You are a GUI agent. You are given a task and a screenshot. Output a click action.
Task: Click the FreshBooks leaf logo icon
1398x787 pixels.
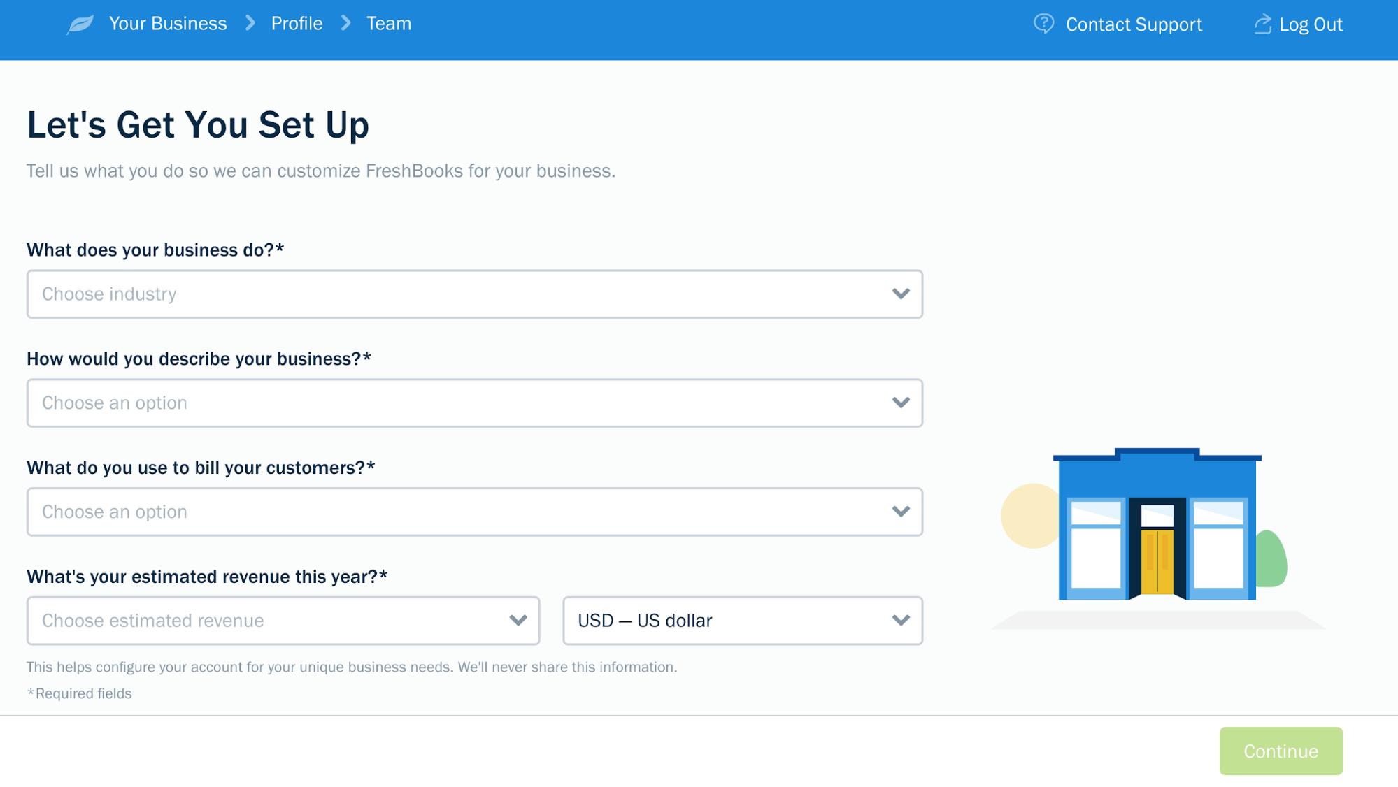coord(80,23)
